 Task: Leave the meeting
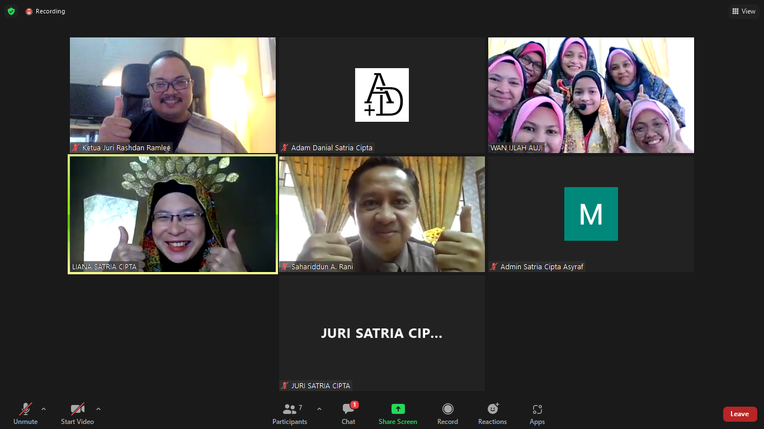(739, 414)
